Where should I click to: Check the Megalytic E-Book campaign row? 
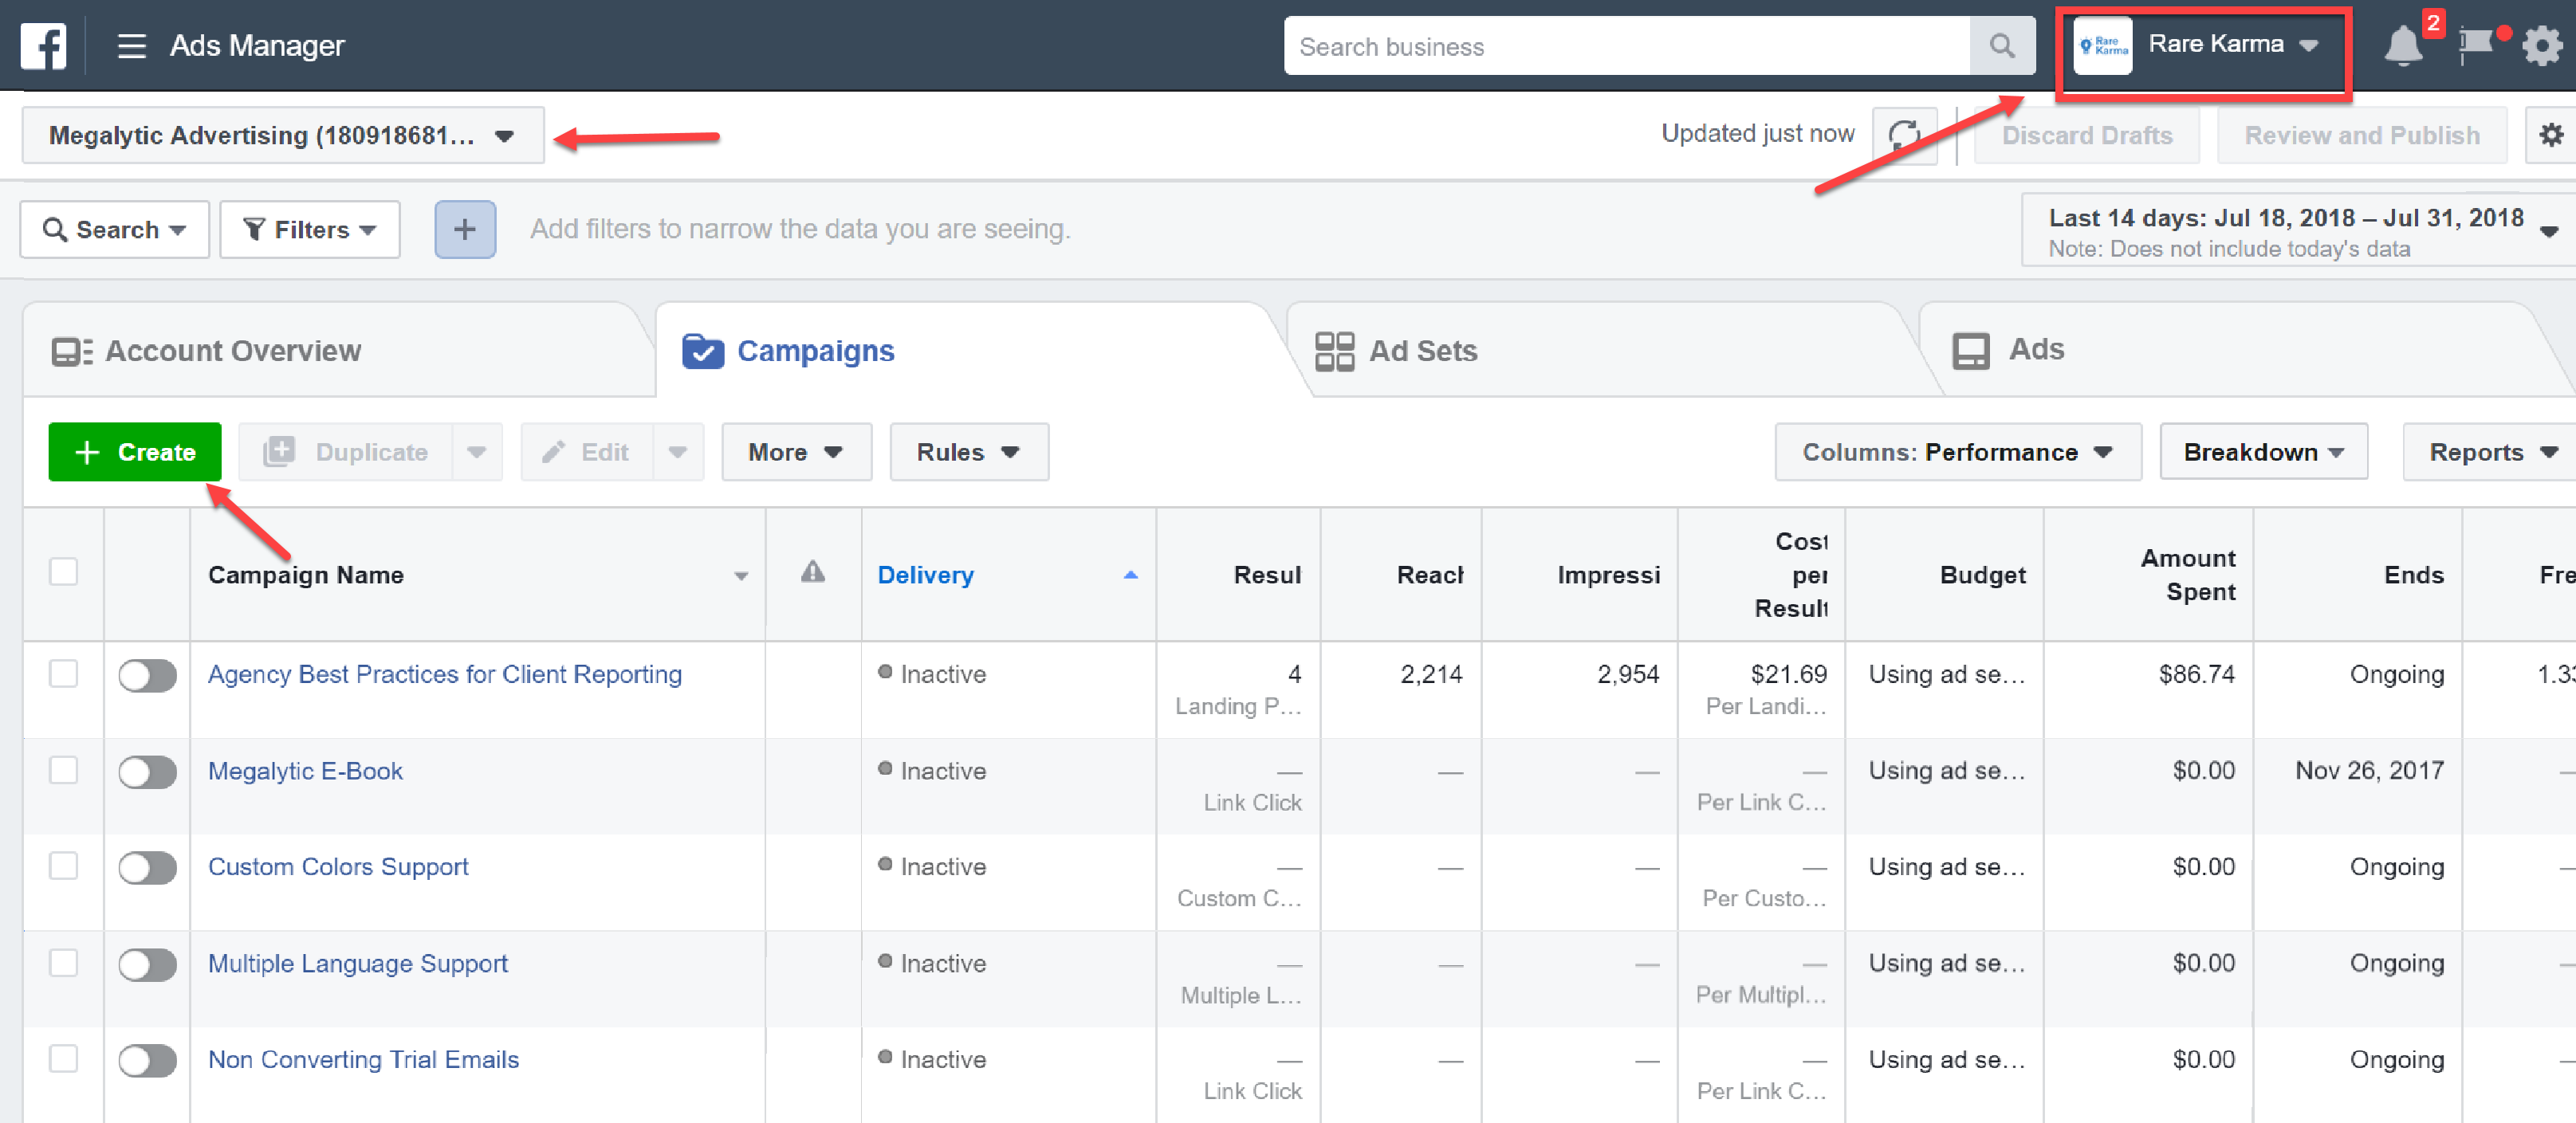(x=64, y=770)
